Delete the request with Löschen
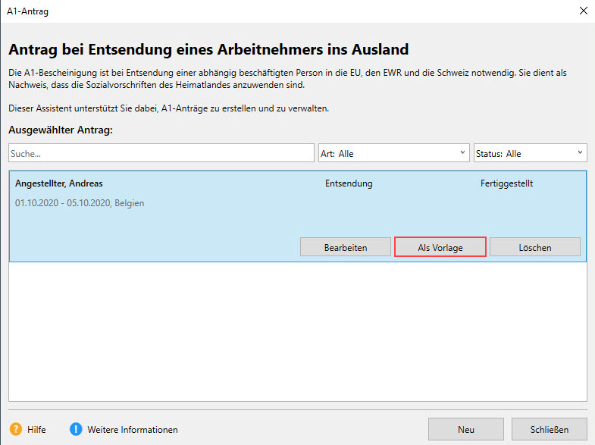The image size is (595, 445). click(x=534, y=247)
